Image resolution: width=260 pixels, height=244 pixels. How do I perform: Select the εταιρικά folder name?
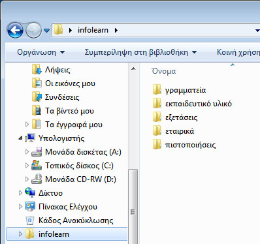coord(180,131)
